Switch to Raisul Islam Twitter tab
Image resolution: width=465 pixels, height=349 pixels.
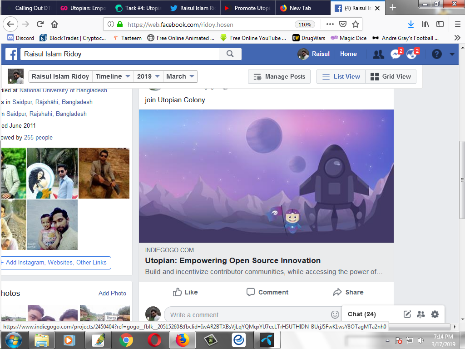point(193,8)
